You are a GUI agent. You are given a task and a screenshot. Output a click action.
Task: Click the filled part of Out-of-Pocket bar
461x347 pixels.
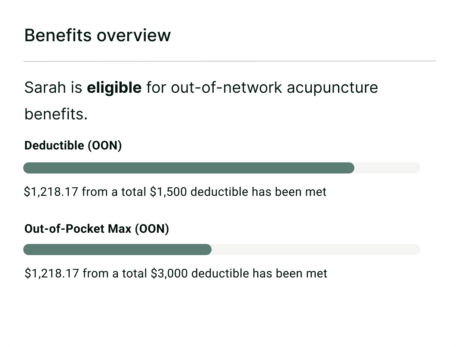pyautogui.click(x=117, y=250)
